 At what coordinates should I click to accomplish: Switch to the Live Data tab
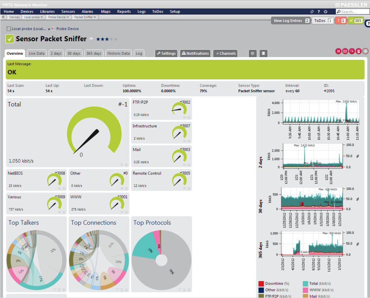pos(37,53)
